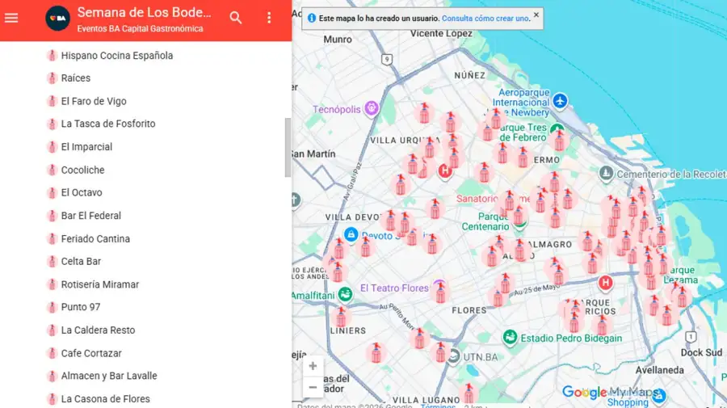The height and width of the screenshot is (408, 727).
Task: Click the siphon marker at Villa Lugano
Action: click(x=469, y=393)
